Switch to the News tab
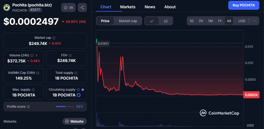Screen dimensions: 264x129 [x=150, y=7]
